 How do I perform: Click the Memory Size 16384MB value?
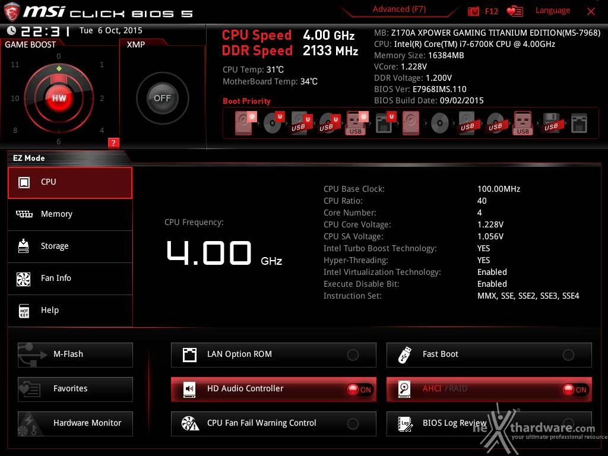(446, 55)
